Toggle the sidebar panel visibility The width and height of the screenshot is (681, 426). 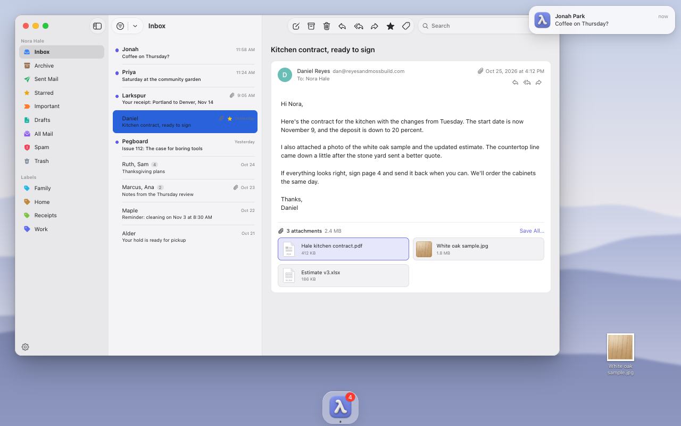[x=97, y=26]
